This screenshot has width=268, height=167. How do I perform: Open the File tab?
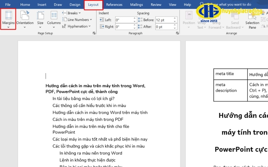point(8,5)
